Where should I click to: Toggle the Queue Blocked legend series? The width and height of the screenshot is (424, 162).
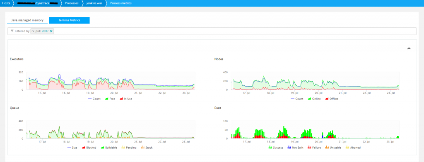89,147
